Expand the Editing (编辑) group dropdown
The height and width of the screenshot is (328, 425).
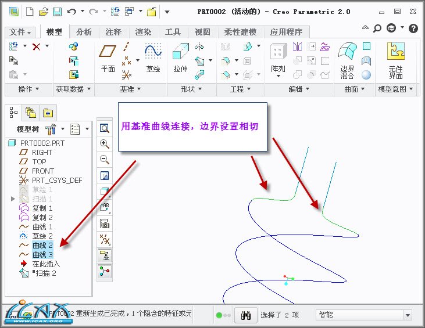(x=299, y=89)
